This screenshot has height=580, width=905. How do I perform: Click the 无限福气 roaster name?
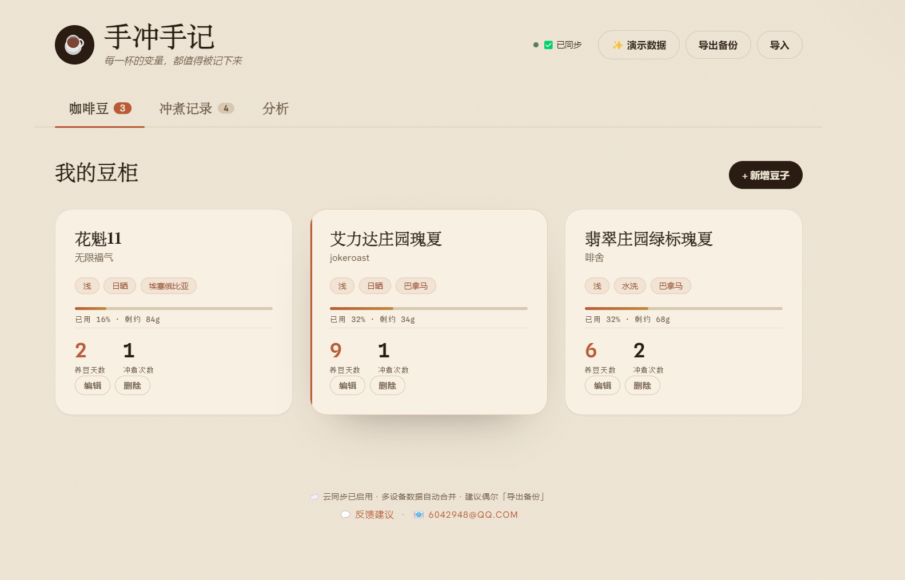[x=94, y=257]
